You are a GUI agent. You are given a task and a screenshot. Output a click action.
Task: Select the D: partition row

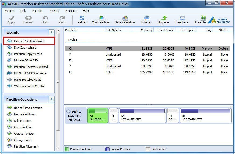click(148, 60)
